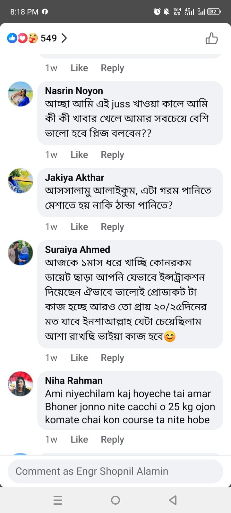Open Jakiya Akthar's profile picture
231x513 pixels.
click(21, 181)
